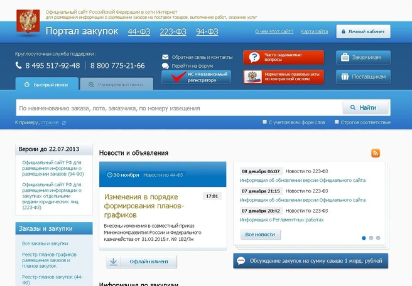Open the 94-ФЗ section
The height and width of the screenshot is (286, 412).
point(207,31)
